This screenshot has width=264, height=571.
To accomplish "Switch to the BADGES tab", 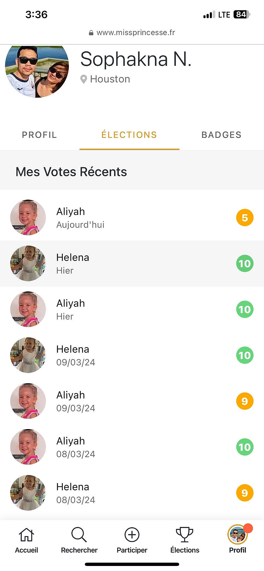I will 221,135.
